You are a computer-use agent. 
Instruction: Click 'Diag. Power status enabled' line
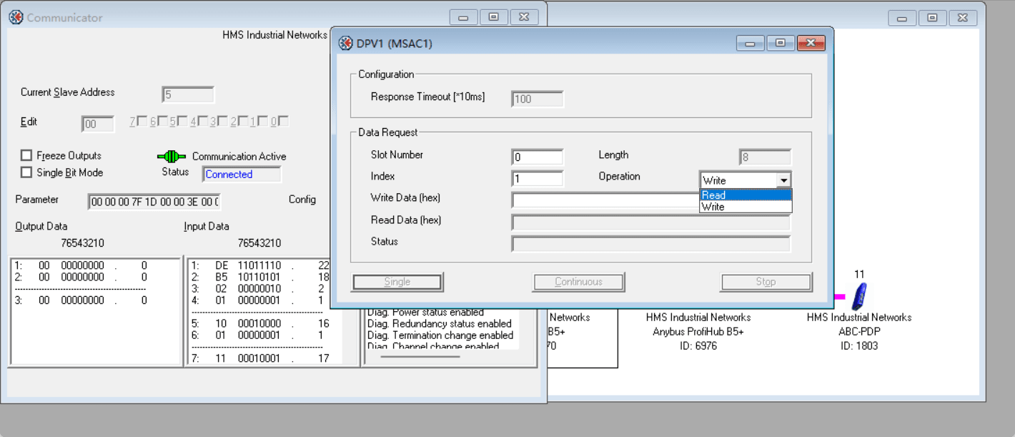(x=425, y=313)
